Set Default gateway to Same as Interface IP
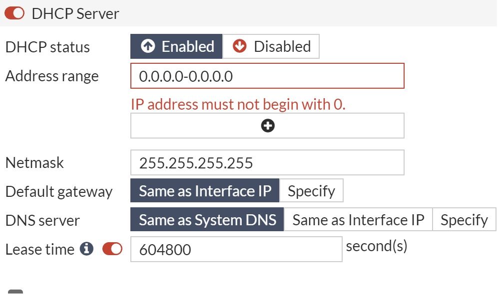 click(205, 191)
